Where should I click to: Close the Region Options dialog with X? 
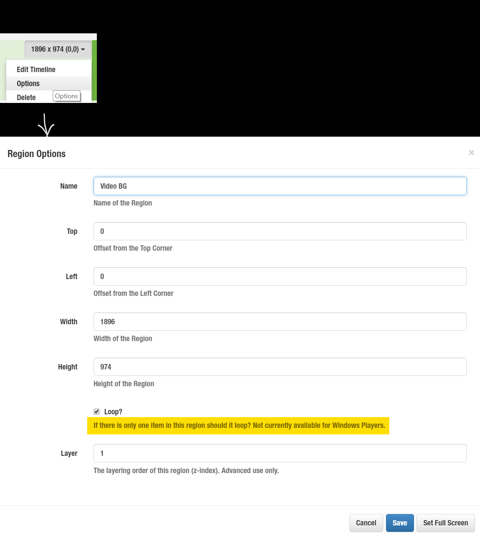tap(471, 153)
